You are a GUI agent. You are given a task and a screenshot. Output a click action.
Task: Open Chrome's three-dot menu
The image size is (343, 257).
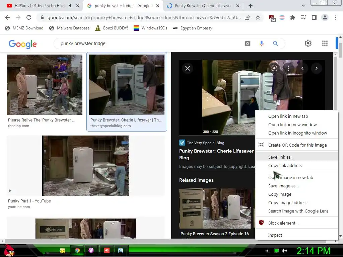click(336, 17)
